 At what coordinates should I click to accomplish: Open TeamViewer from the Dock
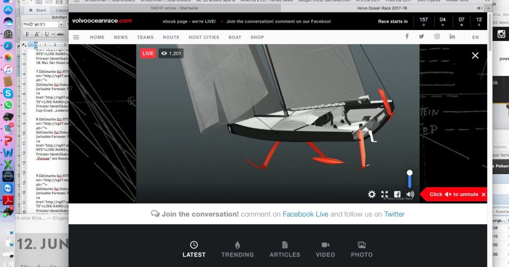pos(8,188)
